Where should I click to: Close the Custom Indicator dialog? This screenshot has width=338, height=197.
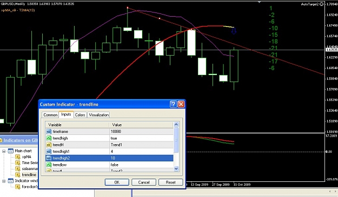[x=181, y=104]
